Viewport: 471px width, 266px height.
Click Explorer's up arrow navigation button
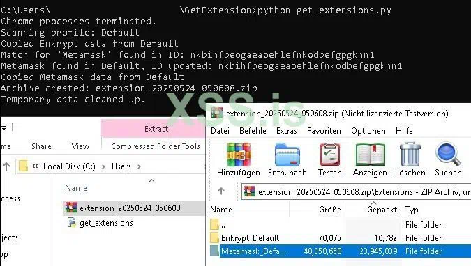(x=6, y=166)
